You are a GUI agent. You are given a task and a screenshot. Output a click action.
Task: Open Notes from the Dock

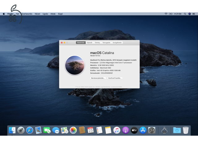coord(108,130)
